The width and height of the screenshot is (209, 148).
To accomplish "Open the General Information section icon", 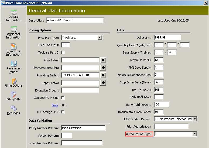I will [14, 12].
